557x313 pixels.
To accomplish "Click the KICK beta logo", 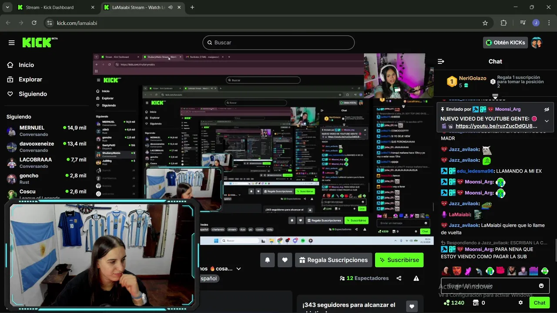I will coord(40,42).
